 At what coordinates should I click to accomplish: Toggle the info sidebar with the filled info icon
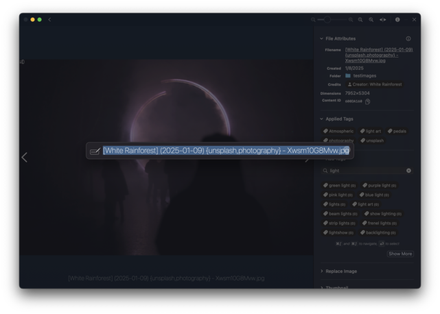coord(397,20)
